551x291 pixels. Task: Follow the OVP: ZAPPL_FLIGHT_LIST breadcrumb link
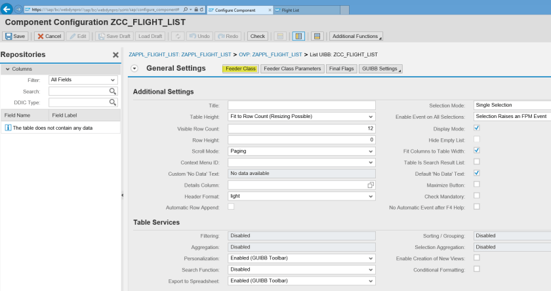[x=268, y=54]
